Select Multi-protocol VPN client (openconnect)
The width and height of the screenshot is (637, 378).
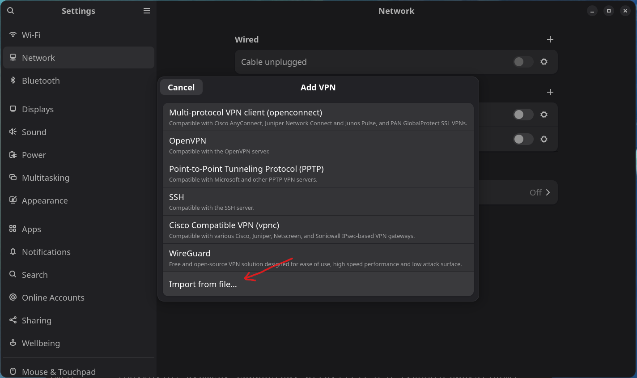point(318,117)
